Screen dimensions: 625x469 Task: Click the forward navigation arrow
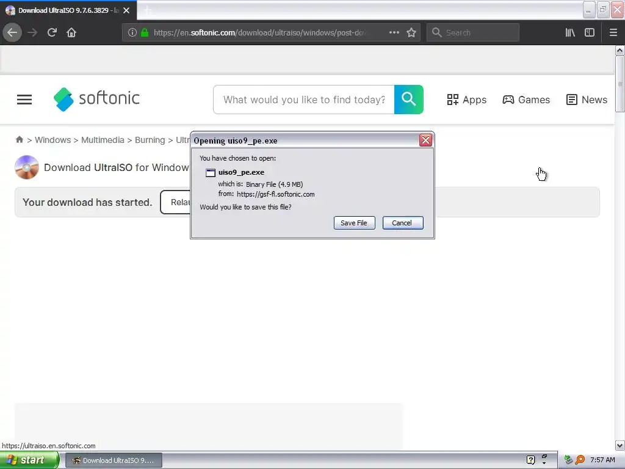pyautogui.click(x=32, y=33)
